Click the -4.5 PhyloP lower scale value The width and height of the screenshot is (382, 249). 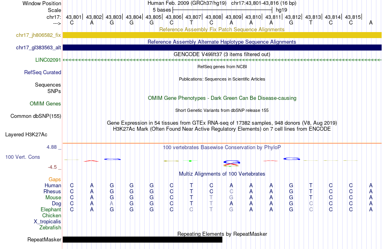click(x=52, y=167)
